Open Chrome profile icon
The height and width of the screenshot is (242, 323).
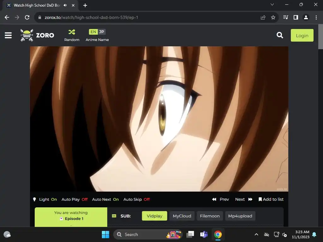(306, 18)
